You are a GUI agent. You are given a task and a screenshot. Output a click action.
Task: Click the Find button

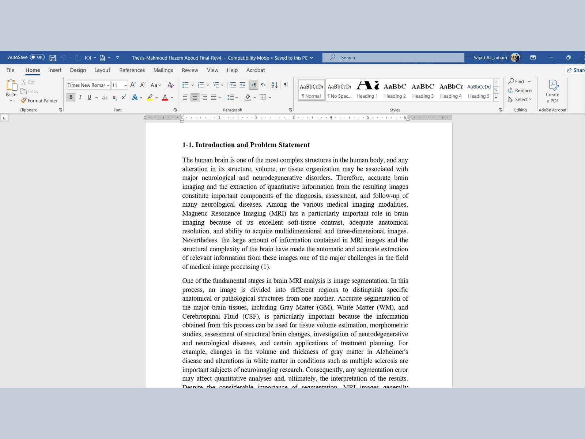[516, 81]
